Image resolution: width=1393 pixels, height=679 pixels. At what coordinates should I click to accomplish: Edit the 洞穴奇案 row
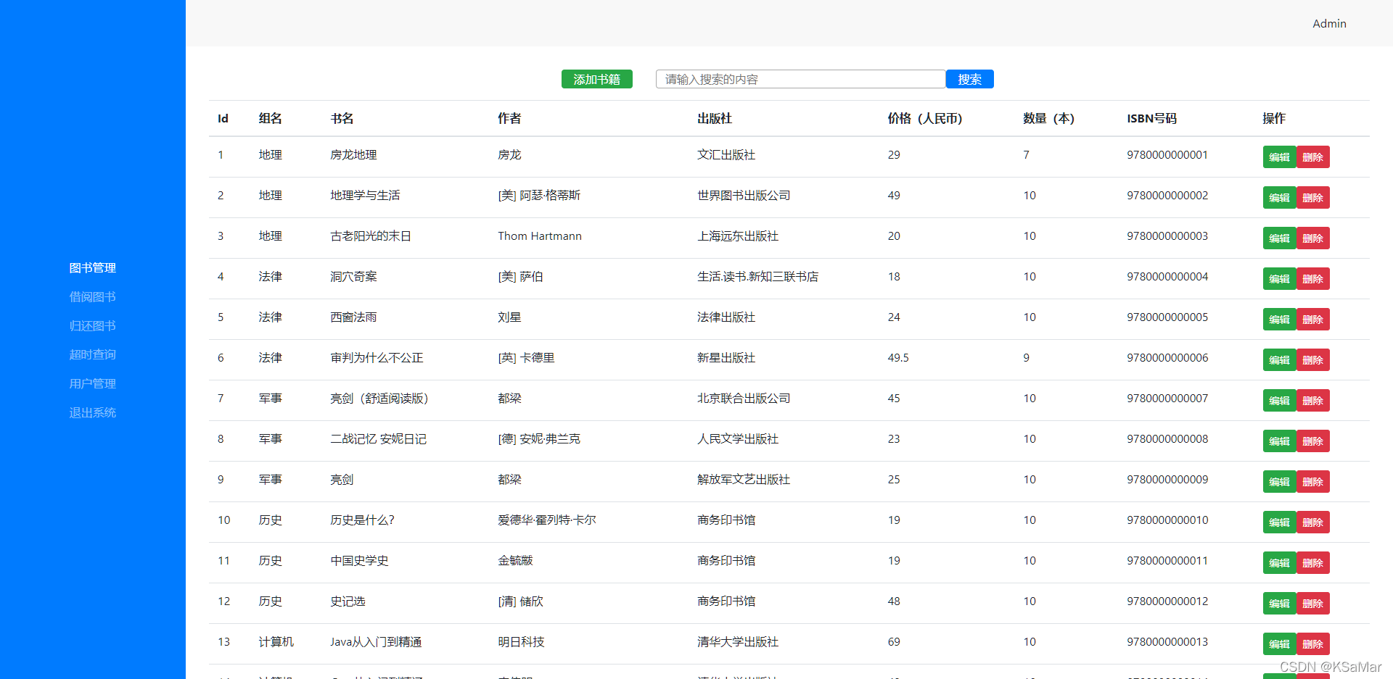[1279, 278]
